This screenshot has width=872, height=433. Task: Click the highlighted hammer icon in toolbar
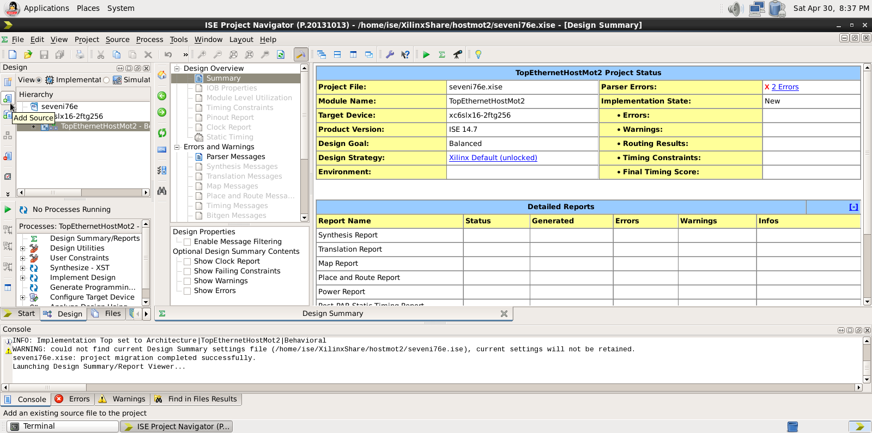[301, 54]
